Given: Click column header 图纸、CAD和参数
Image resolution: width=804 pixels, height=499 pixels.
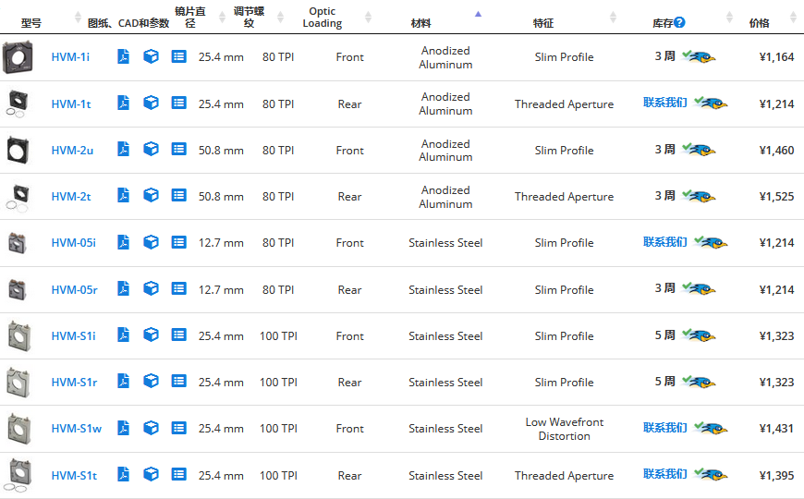Looking at the screenshot, I should pos(128,23).
